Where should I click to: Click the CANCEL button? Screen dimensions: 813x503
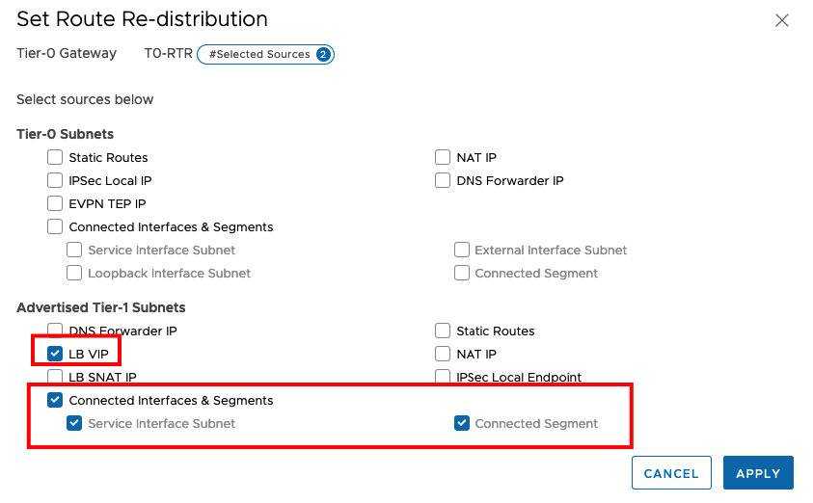pos(671,473)
